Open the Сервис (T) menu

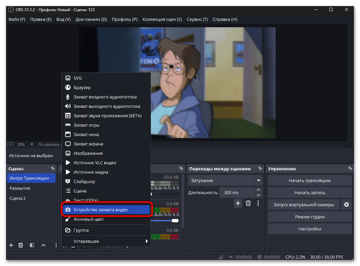tap(197, 19)
